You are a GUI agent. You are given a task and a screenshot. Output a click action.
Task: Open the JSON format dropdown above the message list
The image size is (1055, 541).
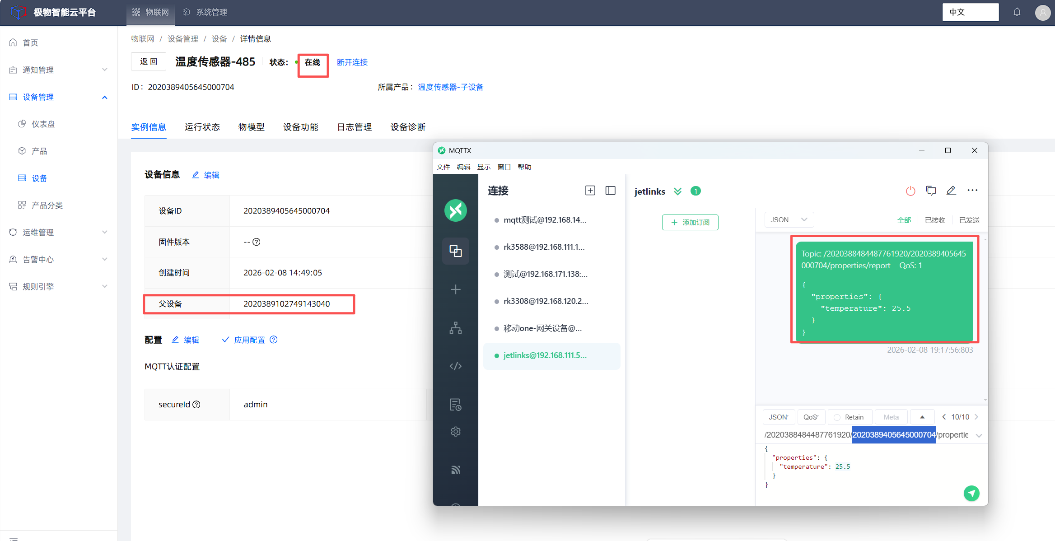[x=789, y=220]
